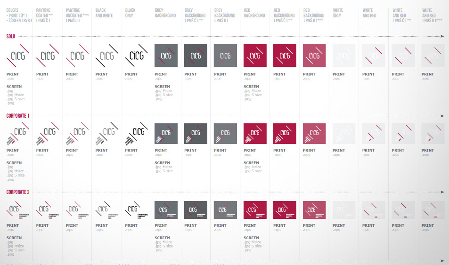The image size is (449, 265).
Task: Click the arrow at the end of the Solo row
Action: coord(442,36)
